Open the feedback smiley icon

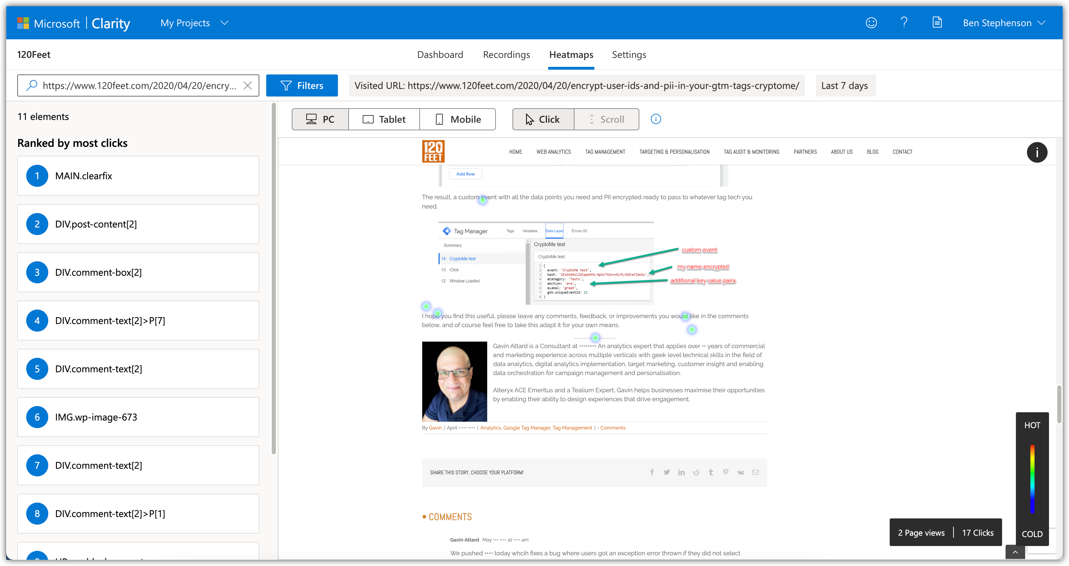pyautogui.click(x=871, y=23)
